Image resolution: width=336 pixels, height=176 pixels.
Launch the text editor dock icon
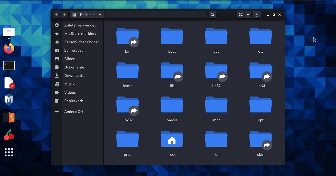(10, 83)
